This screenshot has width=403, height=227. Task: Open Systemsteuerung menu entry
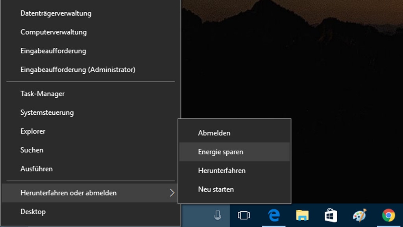pos(47,113)
